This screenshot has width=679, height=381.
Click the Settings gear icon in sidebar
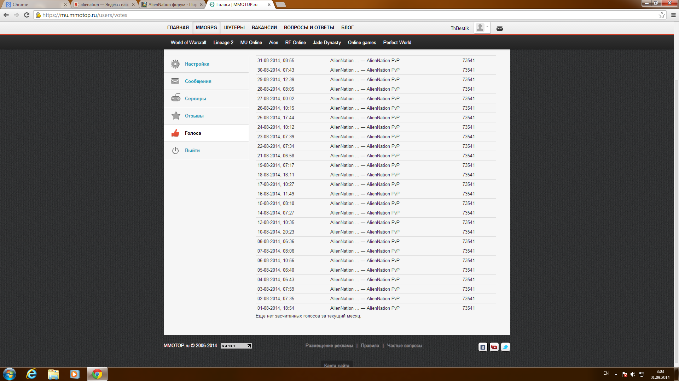point(175,64)
